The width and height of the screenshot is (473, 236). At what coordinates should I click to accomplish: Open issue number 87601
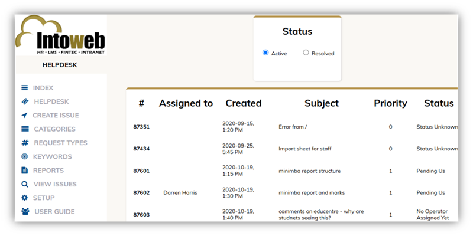141,171
